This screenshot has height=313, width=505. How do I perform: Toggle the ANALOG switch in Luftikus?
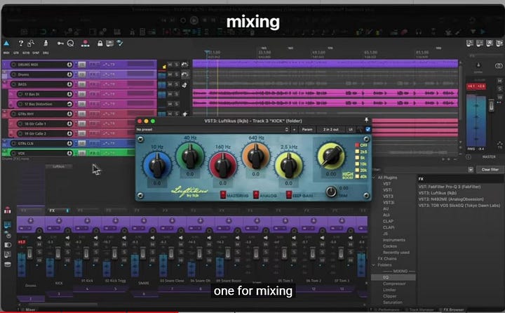[256, 195]
